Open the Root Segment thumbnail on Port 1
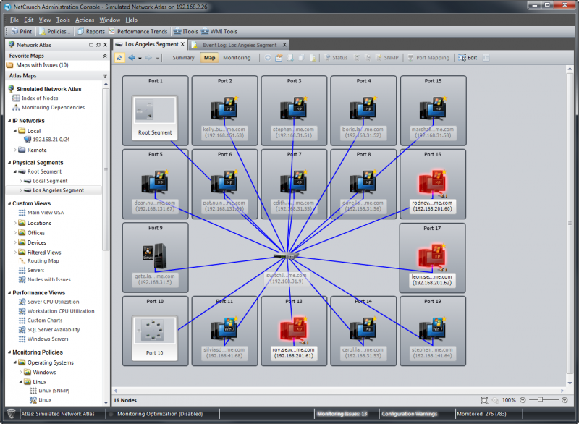The height and width of the screenshot is (424, 579). pyautogui.click(x=155, y=118)
